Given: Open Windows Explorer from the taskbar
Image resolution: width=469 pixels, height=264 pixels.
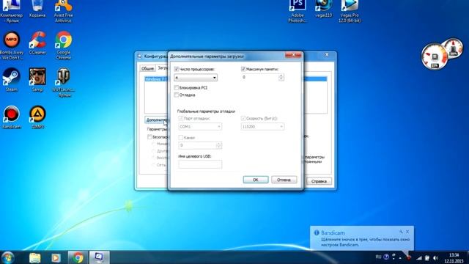Looking at the screenshot, I should click(35, 257).
